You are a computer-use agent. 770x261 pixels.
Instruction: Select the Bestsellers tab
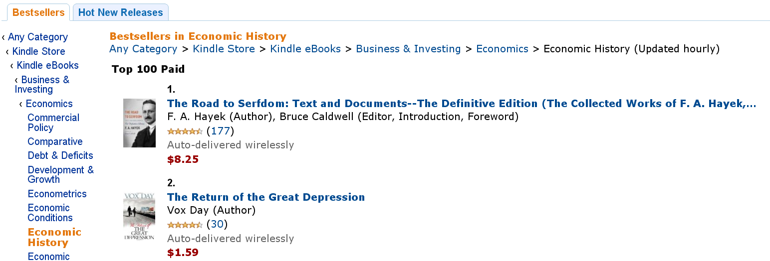[x=38, y=12]
